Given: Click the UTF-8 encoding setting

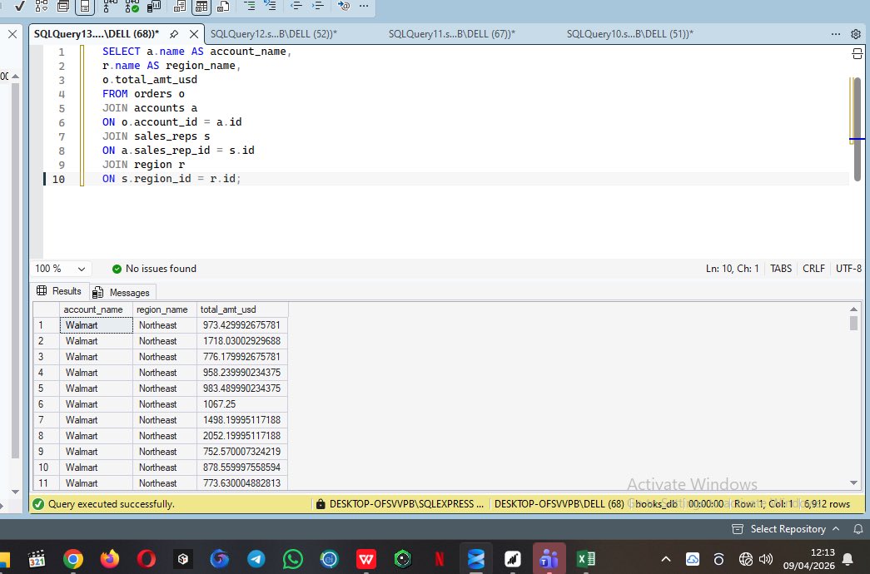Looking at the screenshot, I should (x=849, y=269).
